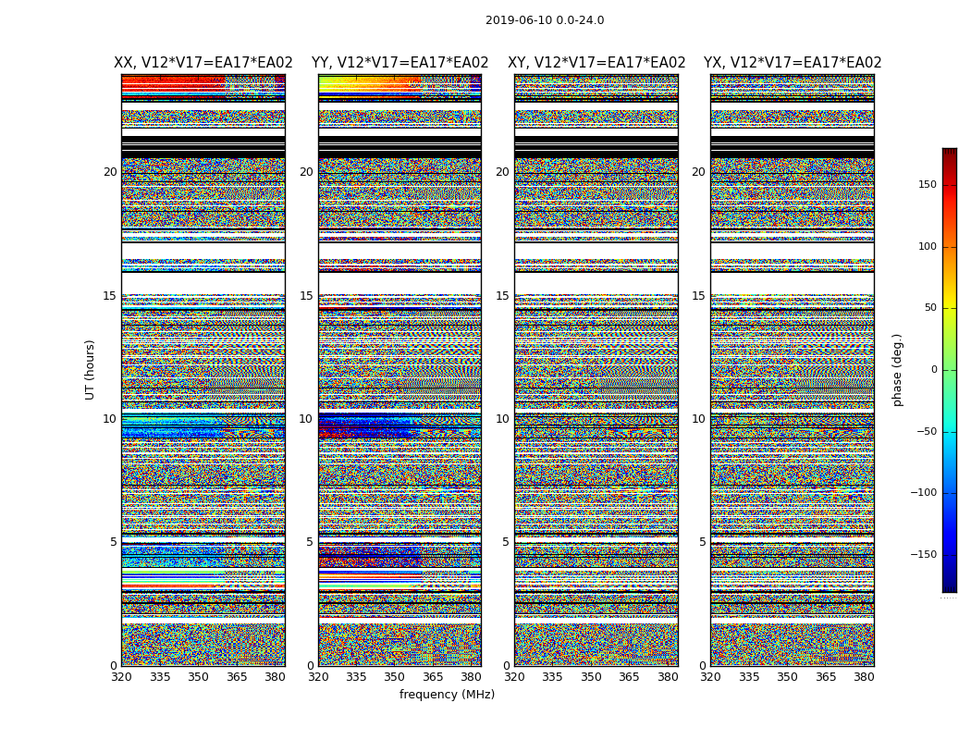Click x-axis tick '365' of XY plot
Viewport: 971px width, 740px height.
point(629,677)
